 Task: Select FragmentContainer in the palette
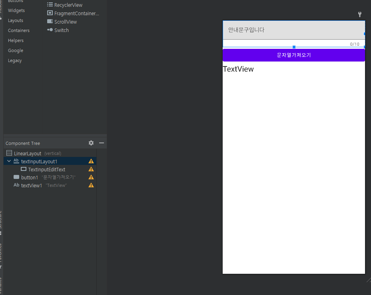tap(73, 13)
